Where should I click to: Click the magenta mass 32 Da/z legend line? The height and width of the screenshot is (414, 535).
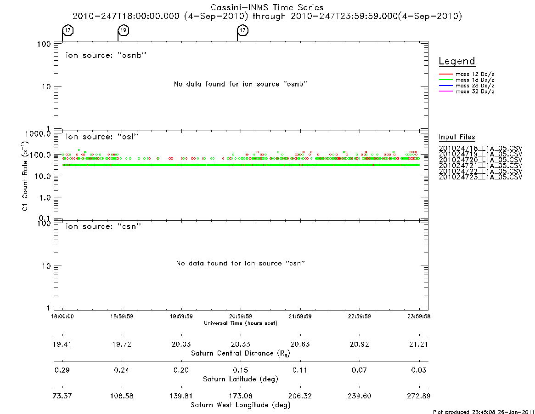445,92
